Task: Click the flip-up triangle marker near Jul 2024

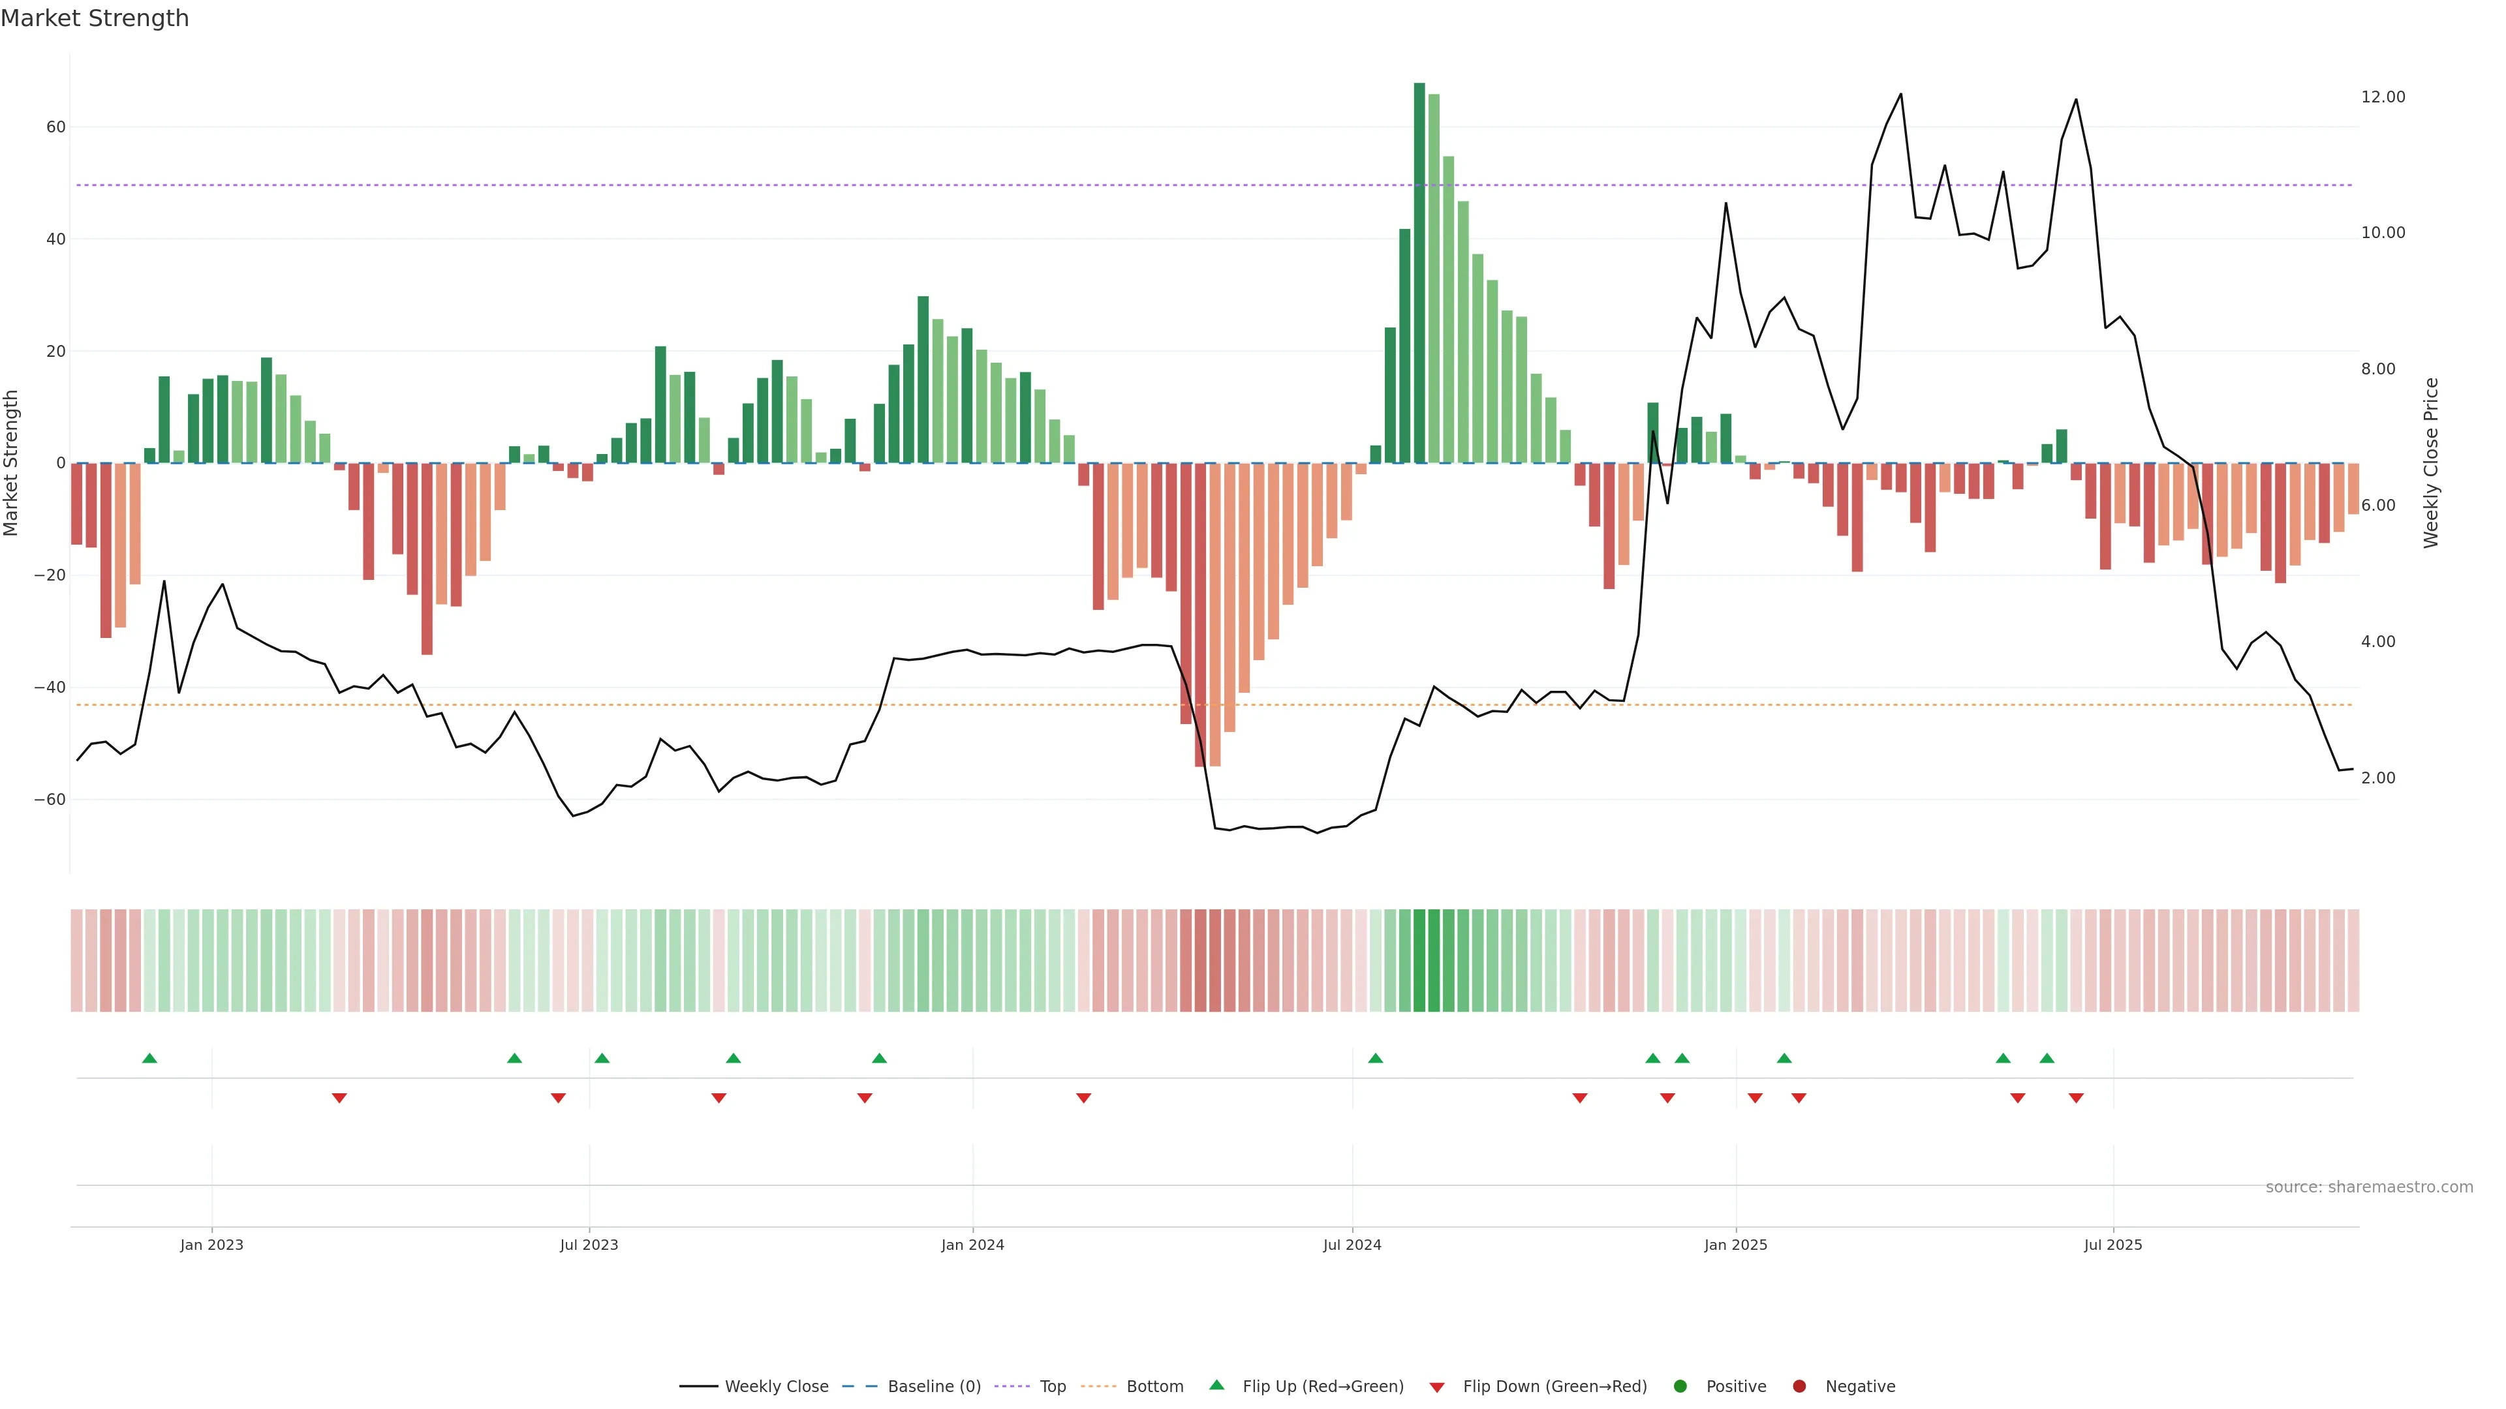Action: pyautogui.click(x=1376, y=1058)
